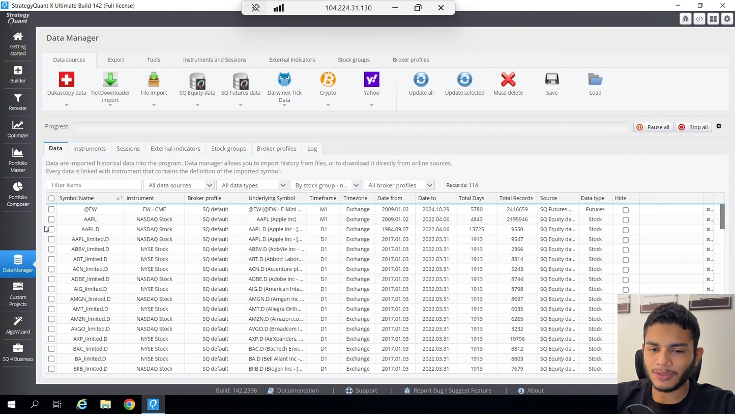
Task: Click the TickDownloader import icon
Action: coord(110,79)
